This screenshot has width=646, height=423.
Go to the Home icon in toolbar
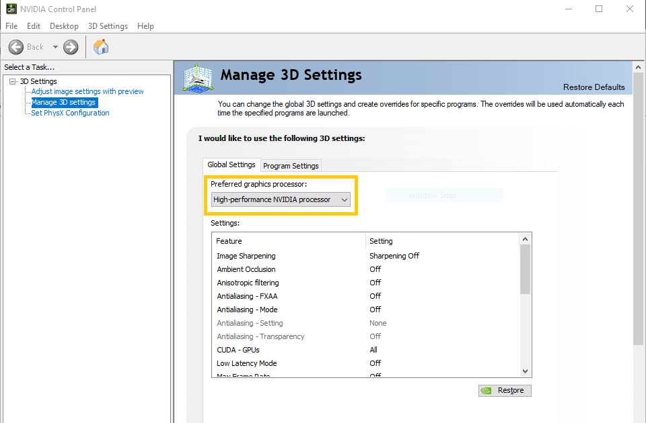(x=101, y=47)
